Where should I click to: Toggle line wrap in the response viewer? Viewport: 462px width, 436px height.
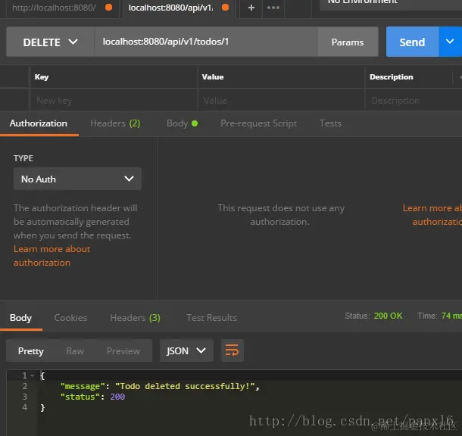[233, 350]
